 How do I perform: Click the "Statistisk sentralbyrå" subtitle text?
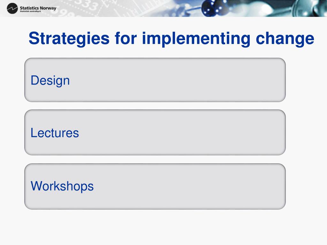pyautogui.click(x=30, y=11)
